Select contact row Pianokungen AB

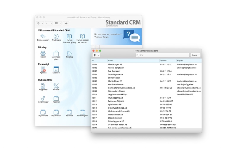(x=146, y=65)
